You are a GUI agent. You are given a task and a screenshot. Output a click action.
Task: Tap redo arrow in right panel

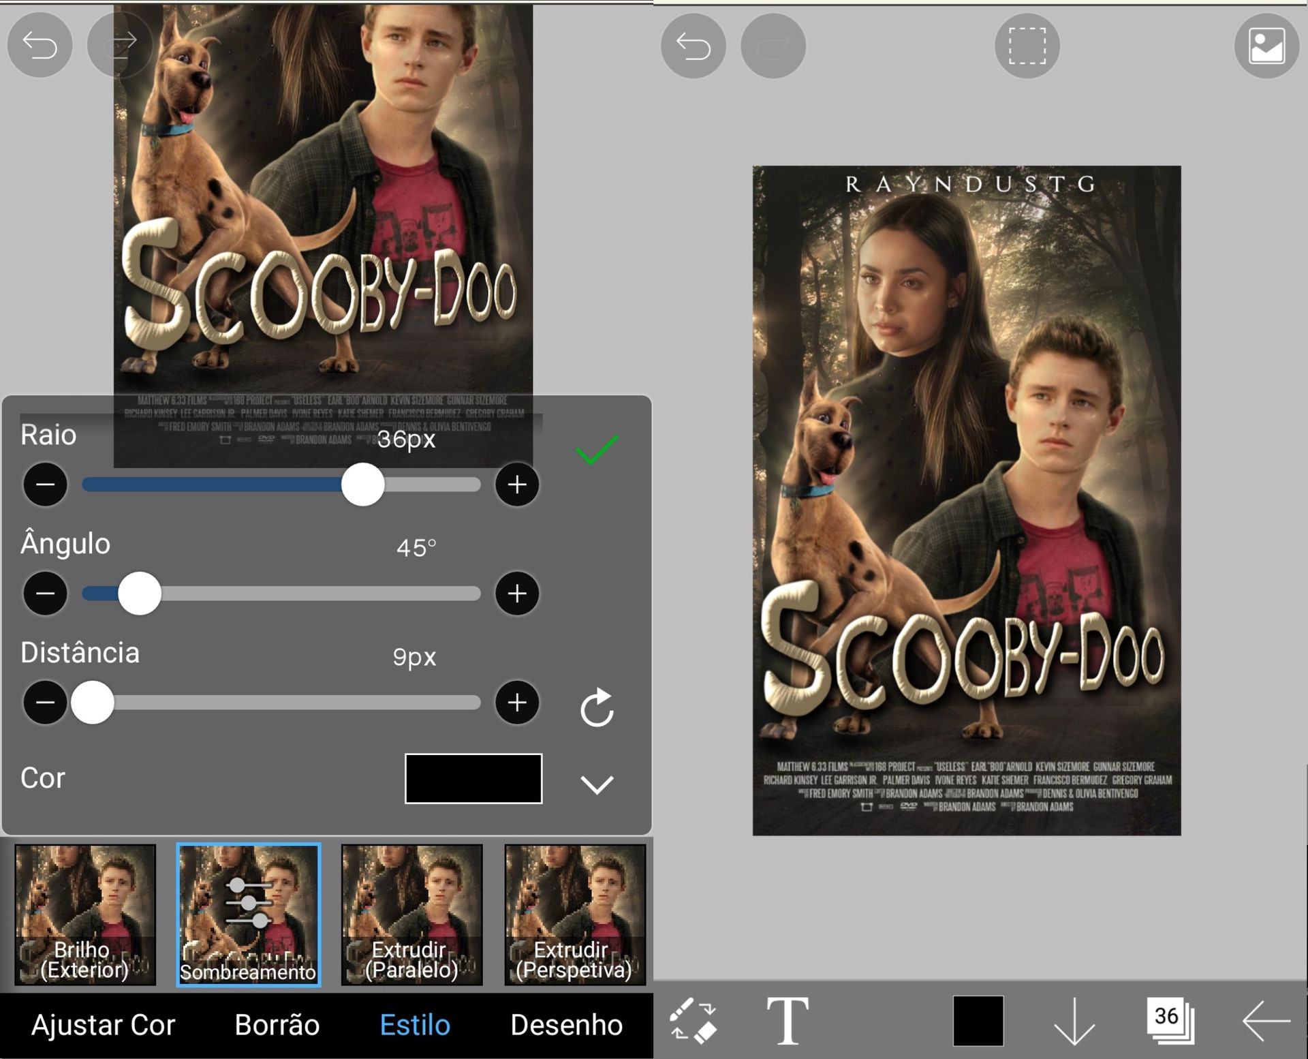pyautogui.click(x=773, y=46)
